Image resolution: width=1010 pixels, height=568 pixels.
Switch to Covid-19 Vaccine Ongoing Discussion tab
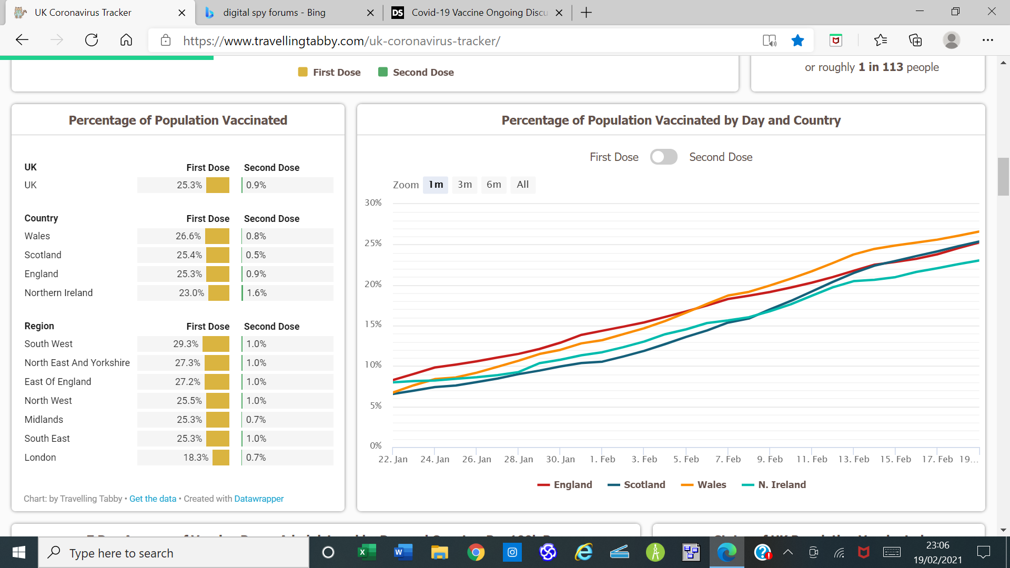479,13
